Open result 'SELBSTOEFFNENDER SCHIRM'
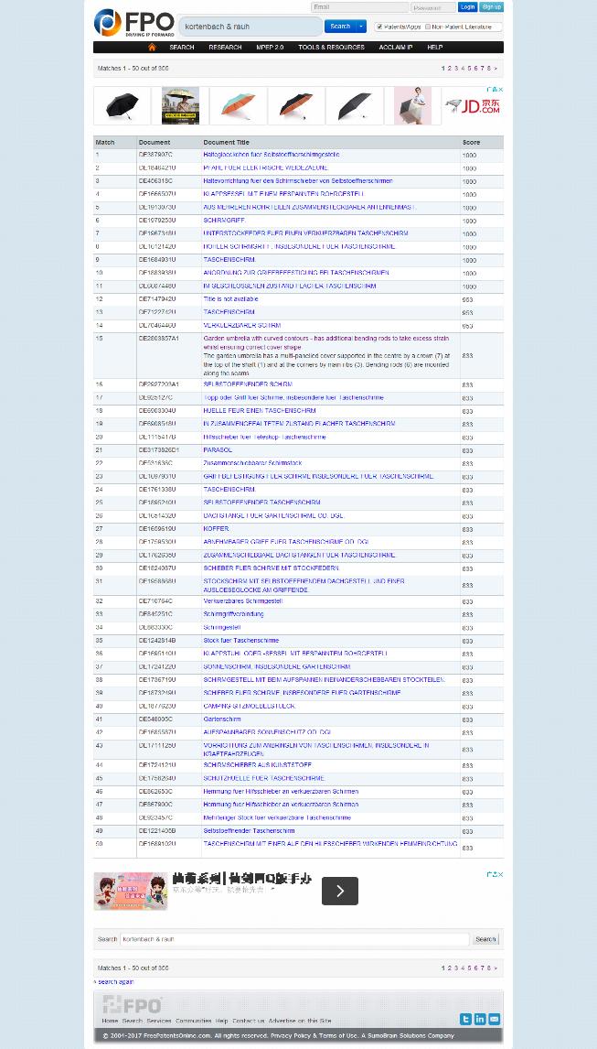This screenshot has width=597, height=1049. tap(248, 384)
